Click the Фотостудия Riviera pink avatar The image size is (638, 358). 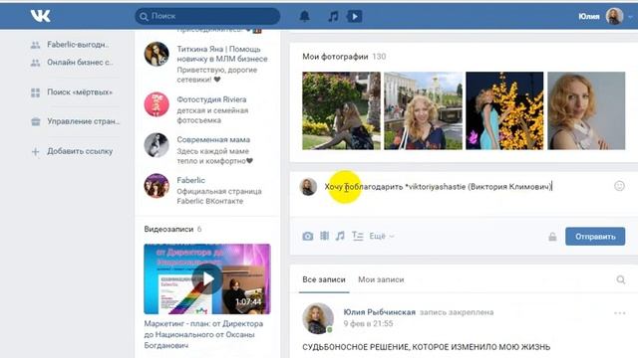[157, 104]
